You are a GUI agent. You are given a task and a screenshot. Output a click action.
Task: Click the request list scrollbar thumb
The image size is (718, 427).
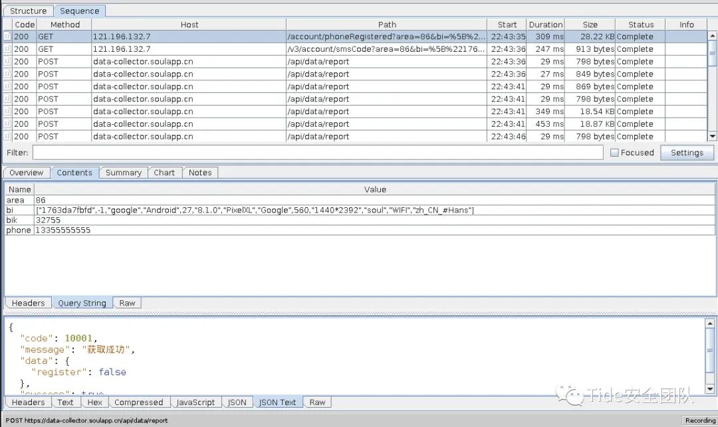click(712, 53)
